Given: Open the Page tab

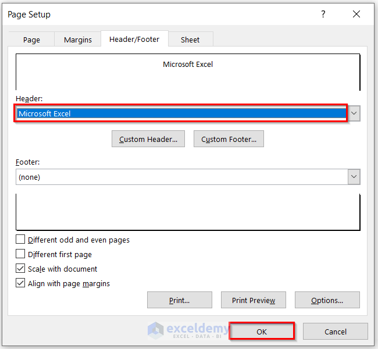Looking at the screenshot, I should tap(31, 40).
